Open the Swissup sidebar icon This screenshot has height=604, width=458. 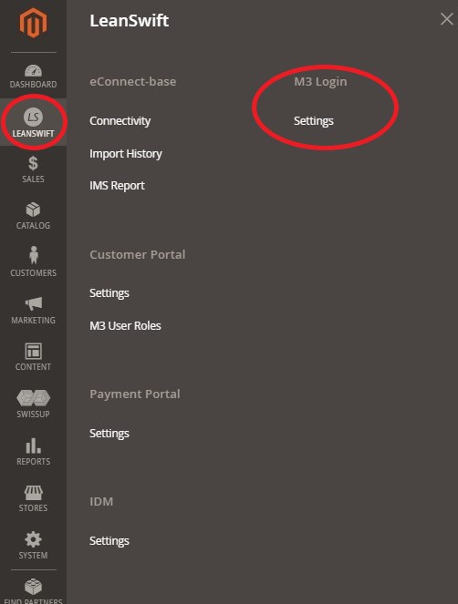coord(33,398)
